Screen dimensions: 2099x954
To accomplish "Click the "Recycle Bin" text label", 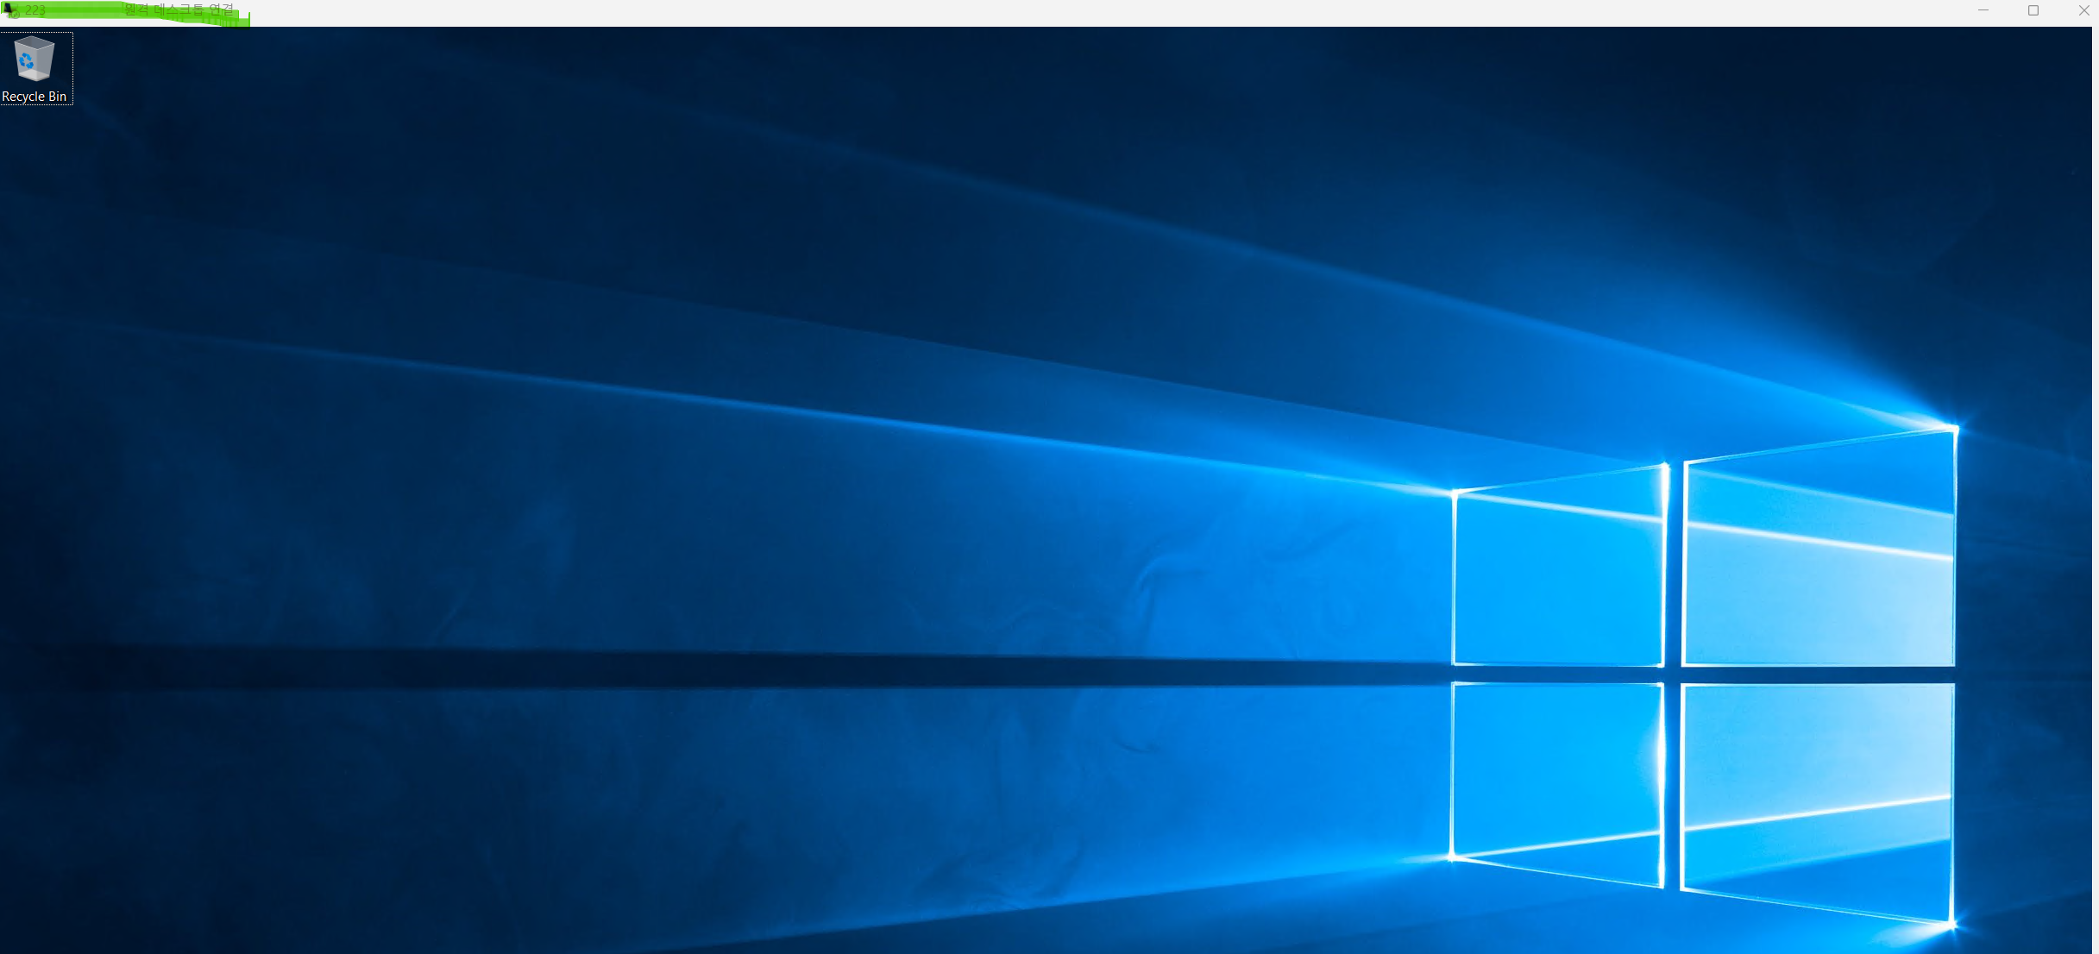I will point(35,97).
